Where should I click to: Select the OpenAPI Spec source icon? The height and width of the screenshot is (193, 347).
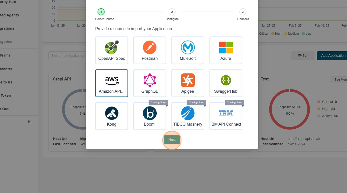tap(111, 50)
